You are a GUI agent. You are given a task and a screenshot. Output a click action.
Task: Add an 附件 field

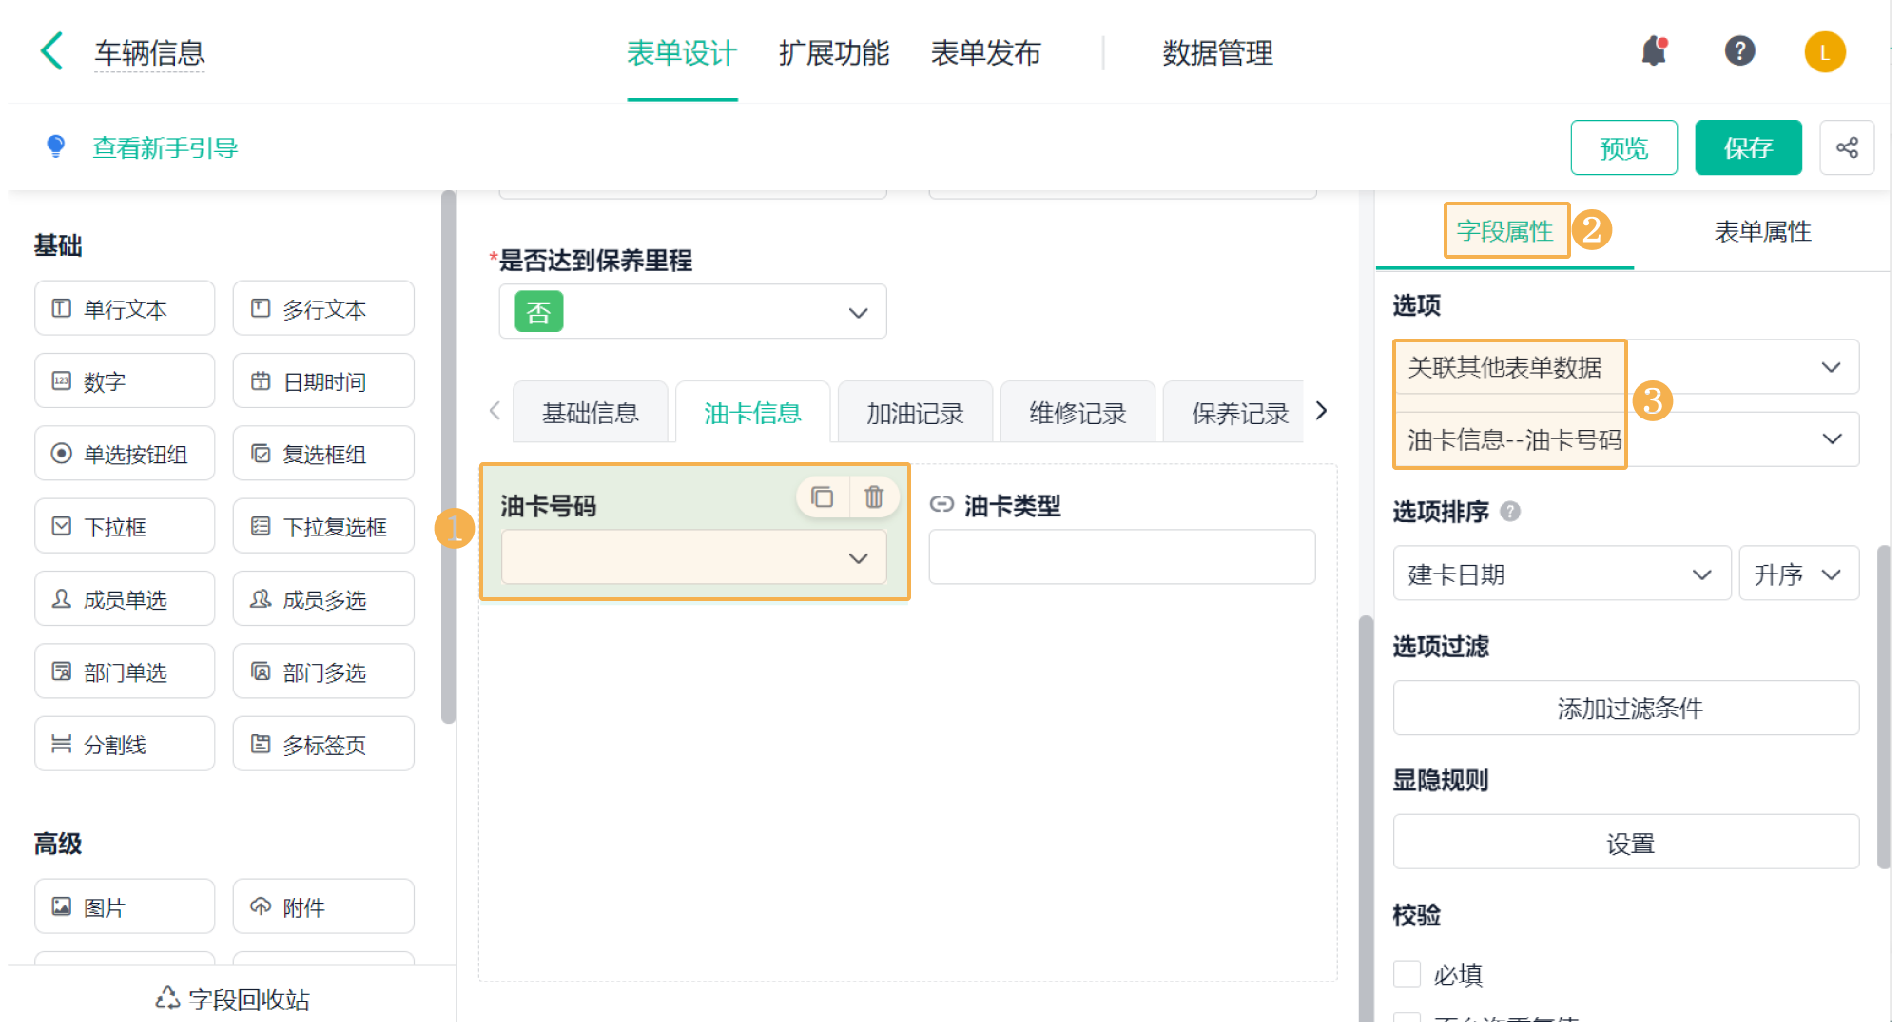pos(323,906)
